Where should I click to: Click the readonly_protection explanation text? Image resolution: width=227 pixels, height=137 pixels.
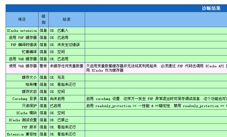pos(157,106)
